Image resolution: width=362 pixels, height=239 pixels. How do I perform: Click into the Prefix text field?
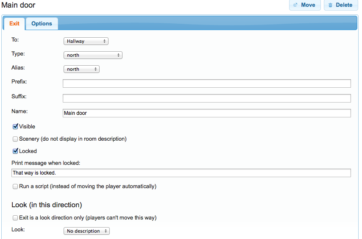click(x=206, y=83)
